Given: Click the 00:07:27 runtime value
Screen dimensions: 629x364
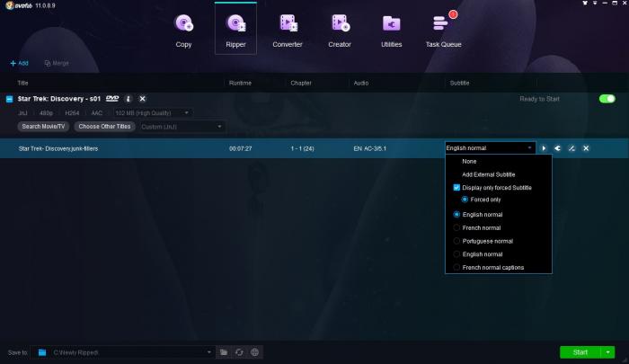Looking at the screenshot, I should pos(240,148).
